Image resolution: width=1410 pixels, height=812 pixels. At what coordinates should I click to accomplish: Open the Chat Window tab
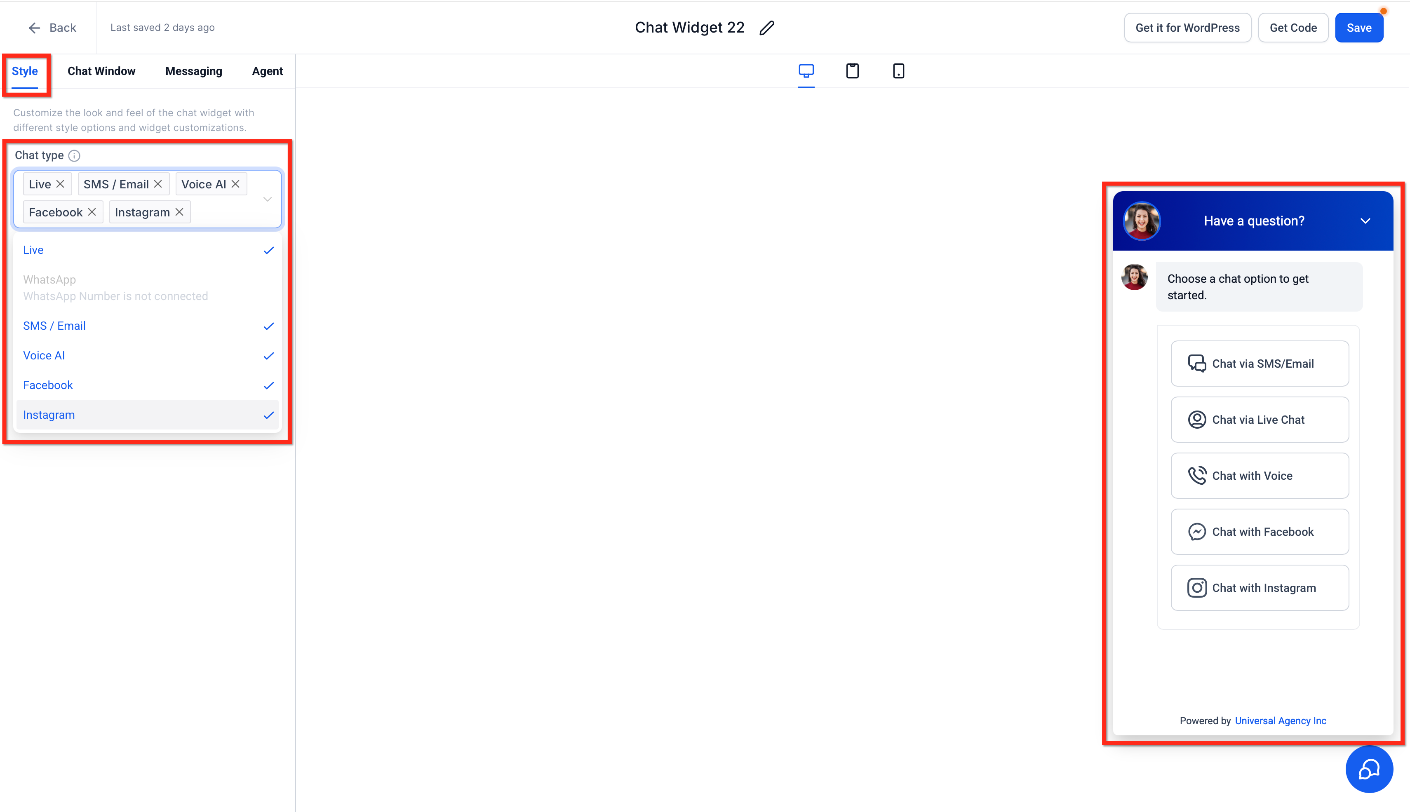(x=101, y=71)
